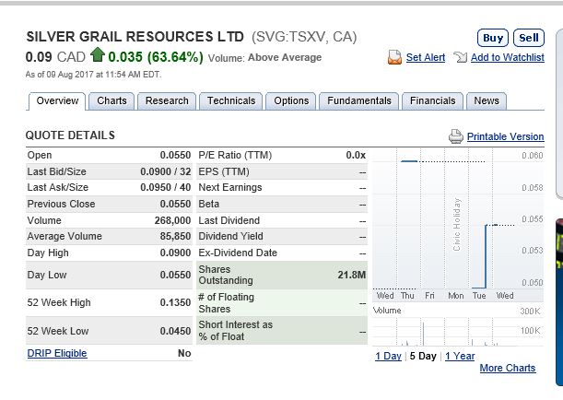Follow the More Charts link
The width and height of the screenshot is (563, 400).
click(507, 369)
